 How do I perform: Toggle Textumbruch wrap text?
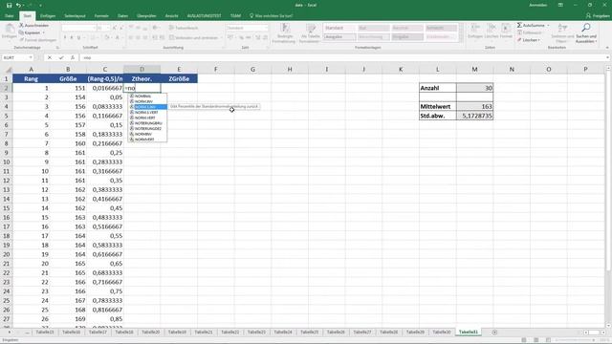coord(184,28)
